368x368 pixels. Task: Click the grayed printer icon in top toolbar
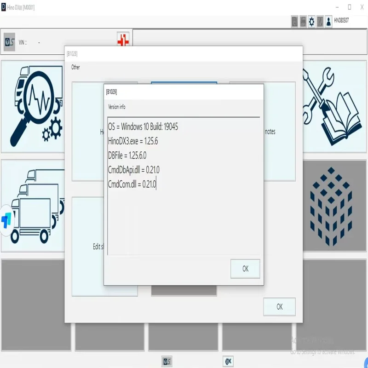303,22
